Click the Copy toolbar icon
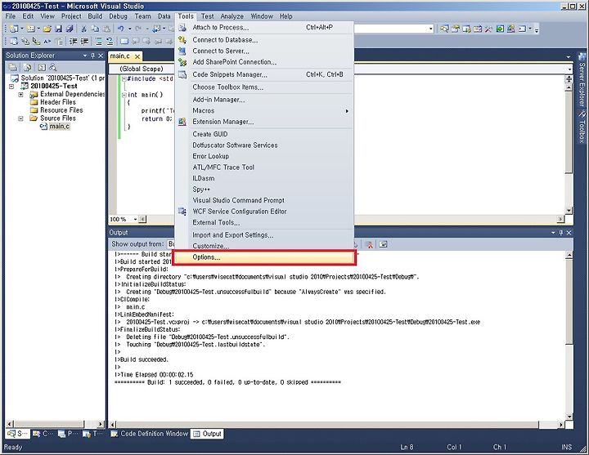Screen dimensions: 589x455 click(96, 29)
